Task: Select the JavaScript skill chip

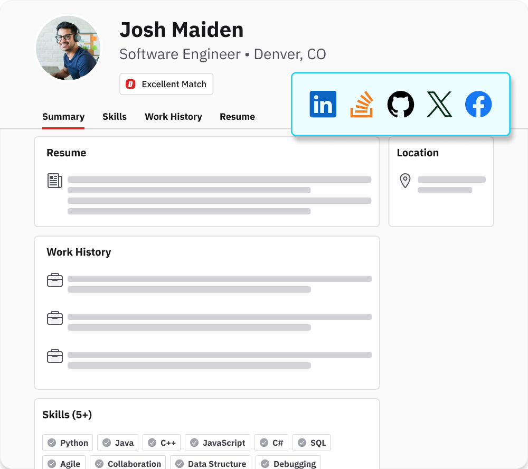Action: (x=218, y=443)
